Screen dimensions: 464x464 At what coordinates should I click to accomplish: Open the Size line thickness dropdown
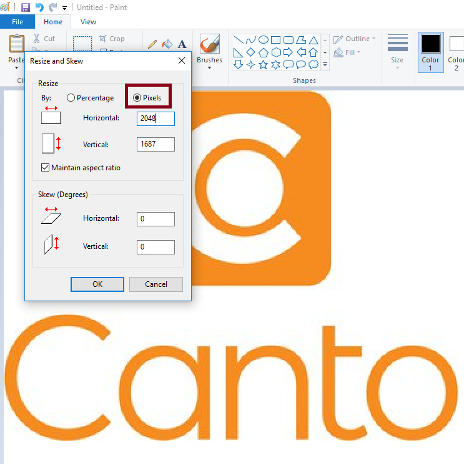pos(397,52)
